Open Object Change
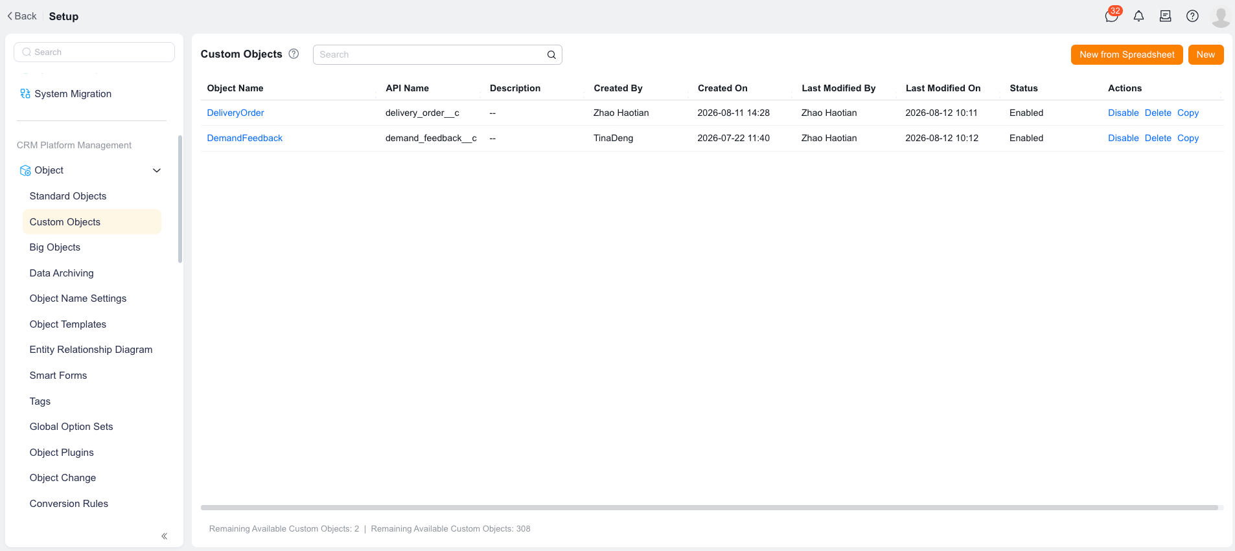The image size is (1235, 551). tap(63, 478)
